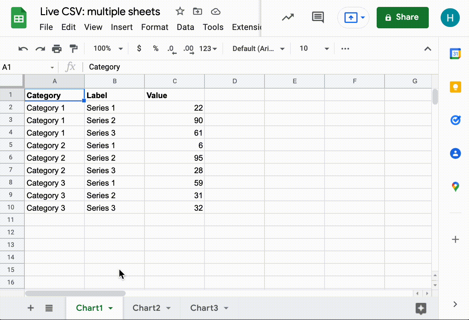Open the Data menu
Screen dimensions: 469x320
pos(185,27)
